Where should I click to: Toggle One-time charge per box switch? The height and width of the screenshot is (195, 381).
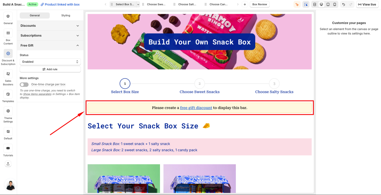[x=24, y=84]
